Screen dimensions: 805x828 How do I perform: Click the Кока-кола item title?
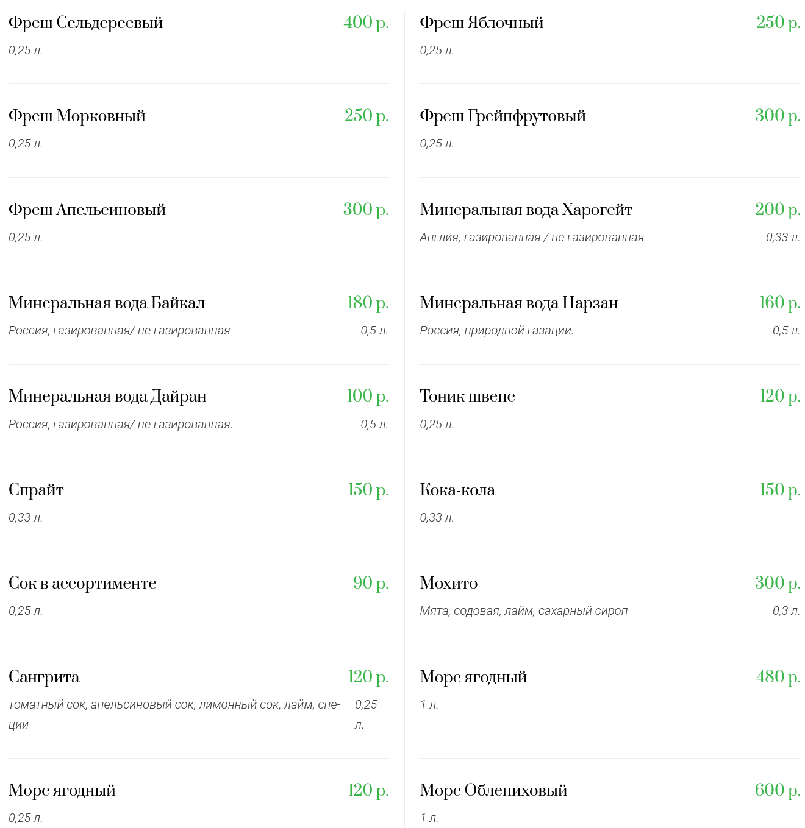pyautogui.click(x=457, y=490)
